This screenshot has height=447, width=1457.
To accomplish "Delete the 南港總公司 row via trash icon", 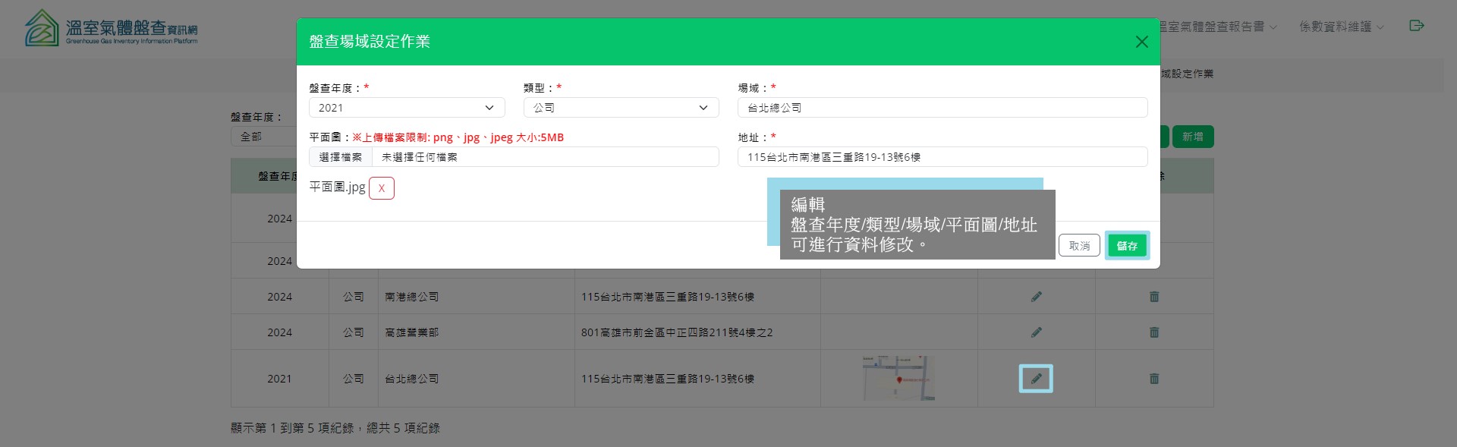I will [1153, 297].
